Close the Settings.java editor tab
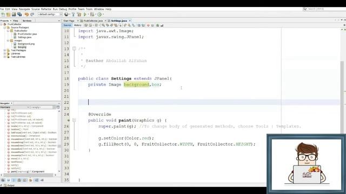The width and height of the screenshot is (346, 194). (130, 20)
